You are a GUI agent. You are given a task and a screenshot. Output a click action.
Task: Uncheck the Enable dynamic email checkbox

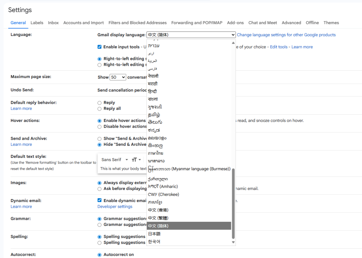(100, 200)
